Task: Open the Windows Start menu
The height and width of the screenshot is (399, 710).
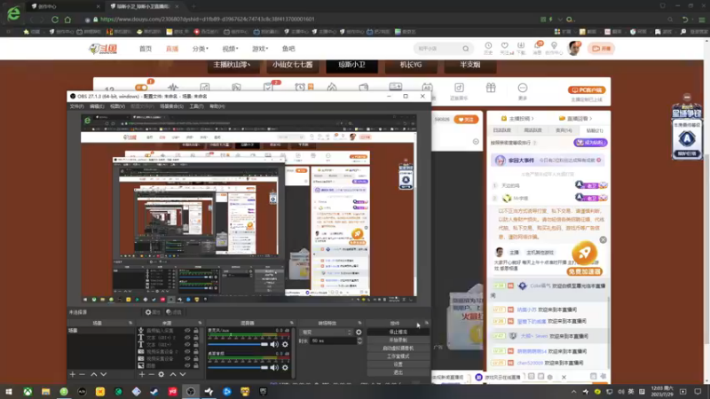Action: 9,391
